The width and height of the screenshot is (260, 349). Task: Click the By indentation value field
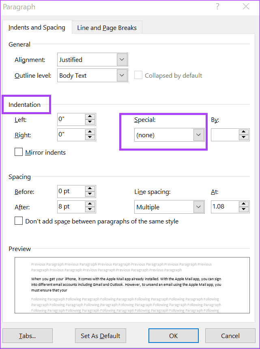click(225, 135)
